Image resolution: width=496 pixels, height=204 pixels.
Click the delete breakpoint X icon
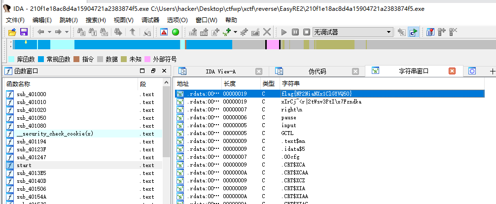tap(453, 32)
